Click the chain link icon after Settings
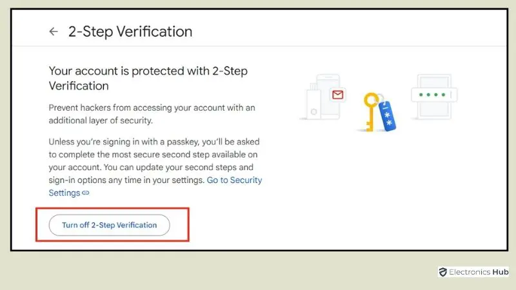Image resolution: width=516 pixels, height=290 pixels. [86, 193]
